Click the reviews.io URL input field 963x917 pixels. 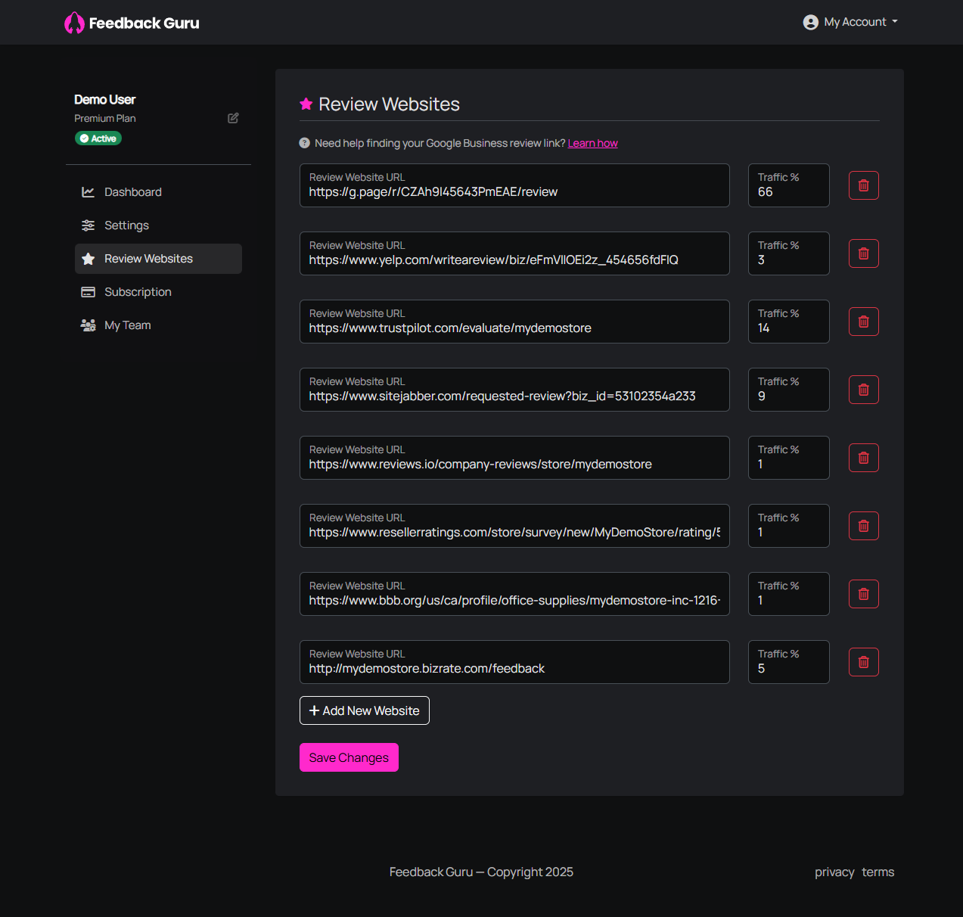514,458
